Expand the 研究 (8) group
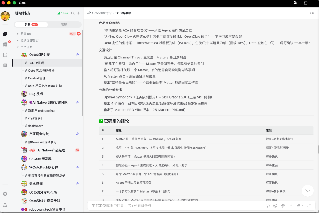The height and width of the screenshot is (213, 319). click(18, 34)
